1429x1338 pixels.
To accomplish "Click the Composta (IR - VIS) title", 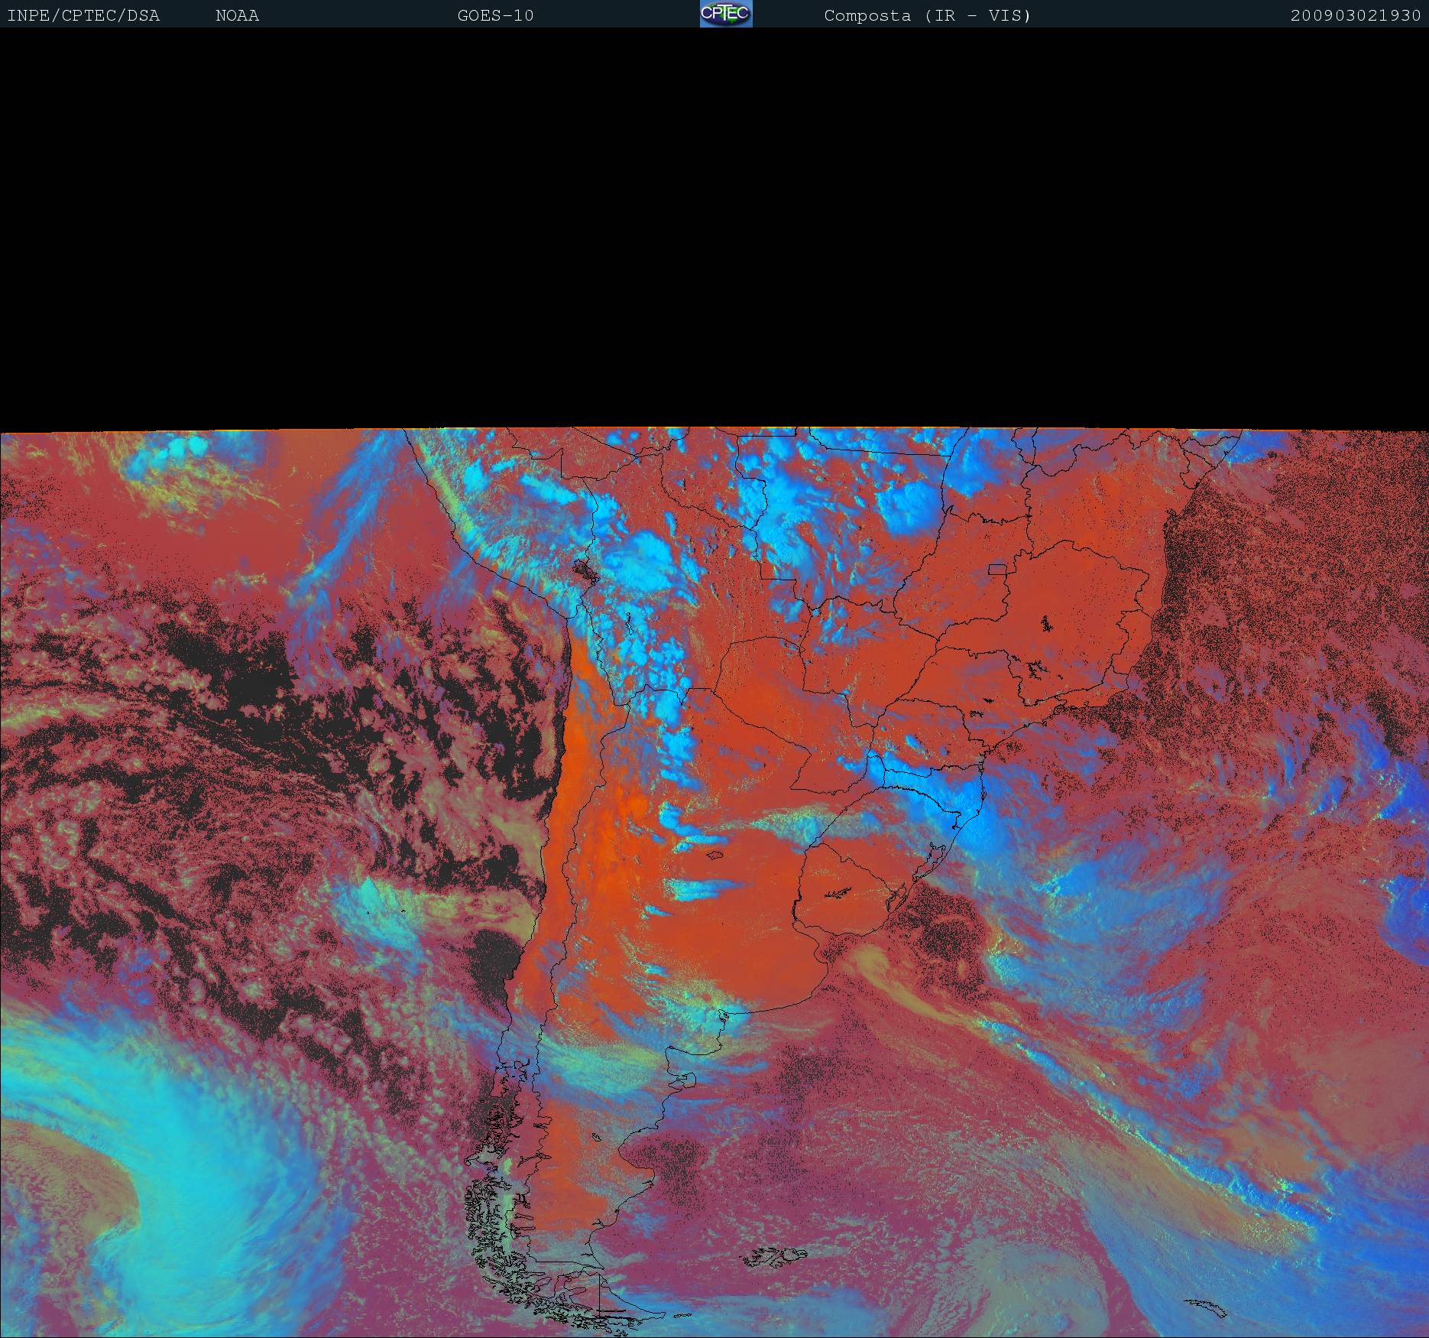I will pos(928,15).
